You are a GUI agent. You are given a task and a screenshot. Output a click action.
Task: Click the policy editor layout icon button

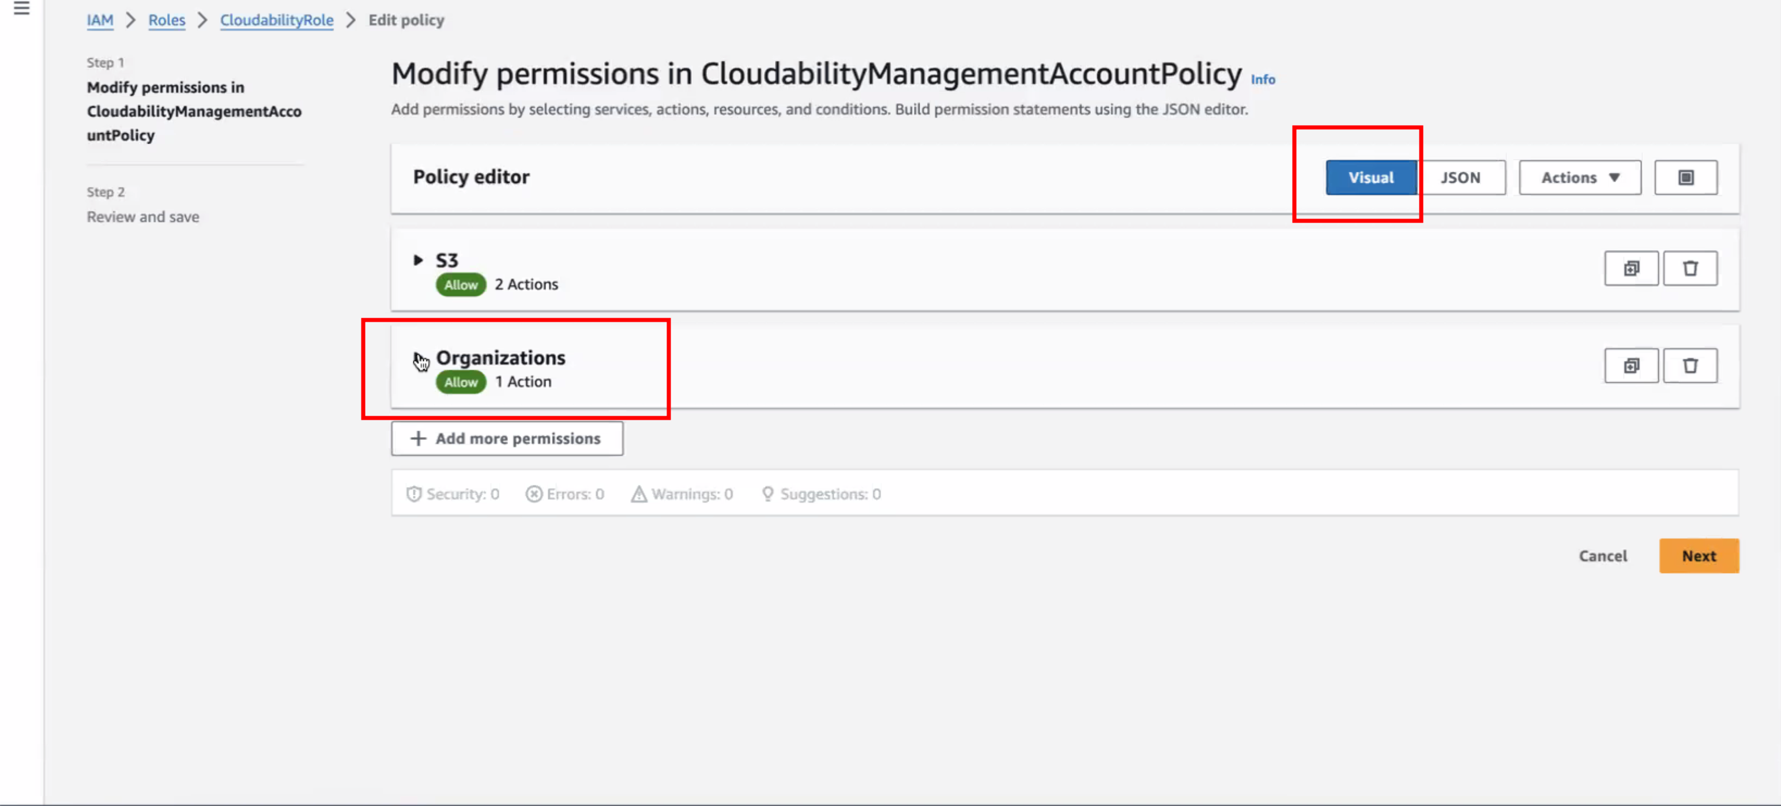[x=1686, y=178]
